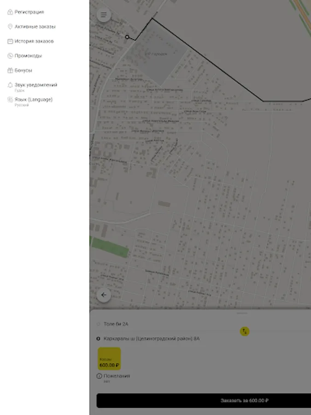Viewport: 311px width, 415px height.
Task: Click the info icon beside Пожелания
Action: tap(99, 376)
